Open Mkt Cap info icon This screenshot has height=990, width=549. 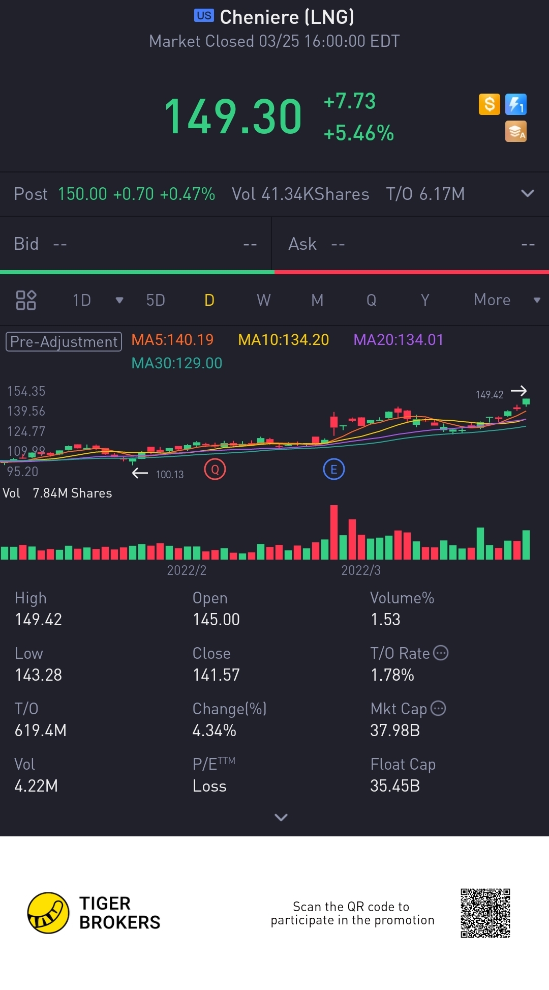[x=438, y=708]
